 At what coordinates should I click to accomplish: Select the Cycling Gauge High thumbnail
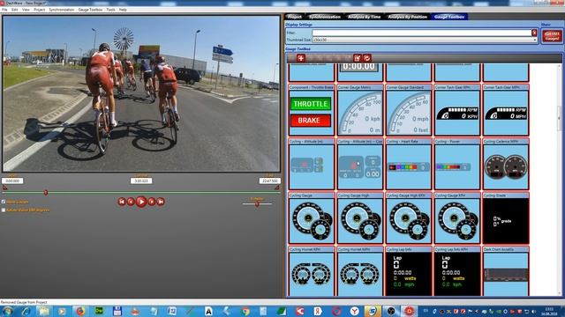[x=360, y=217]
